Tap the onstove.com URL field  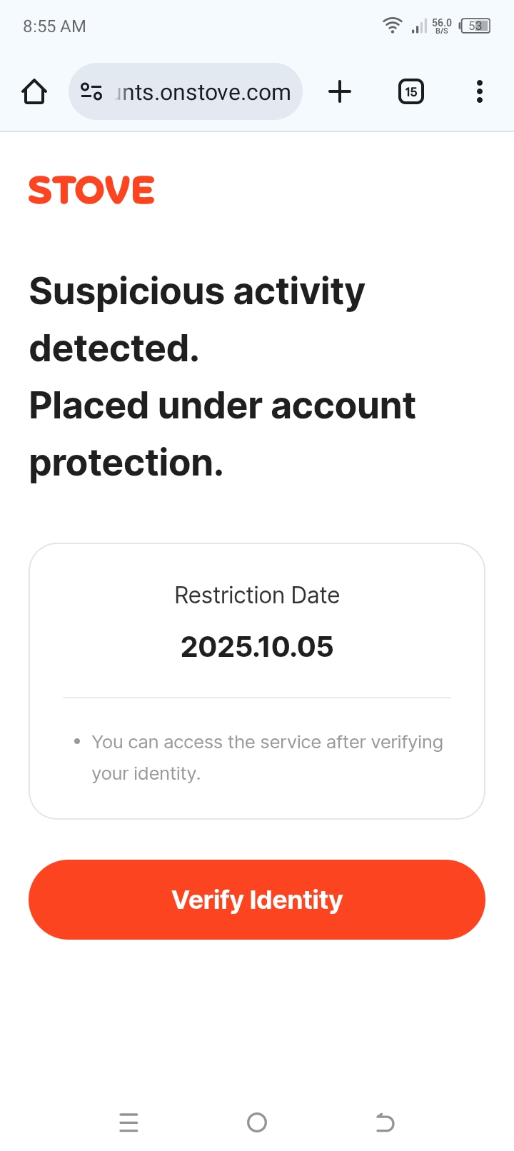pyautogui.click(x=203, y=92)
